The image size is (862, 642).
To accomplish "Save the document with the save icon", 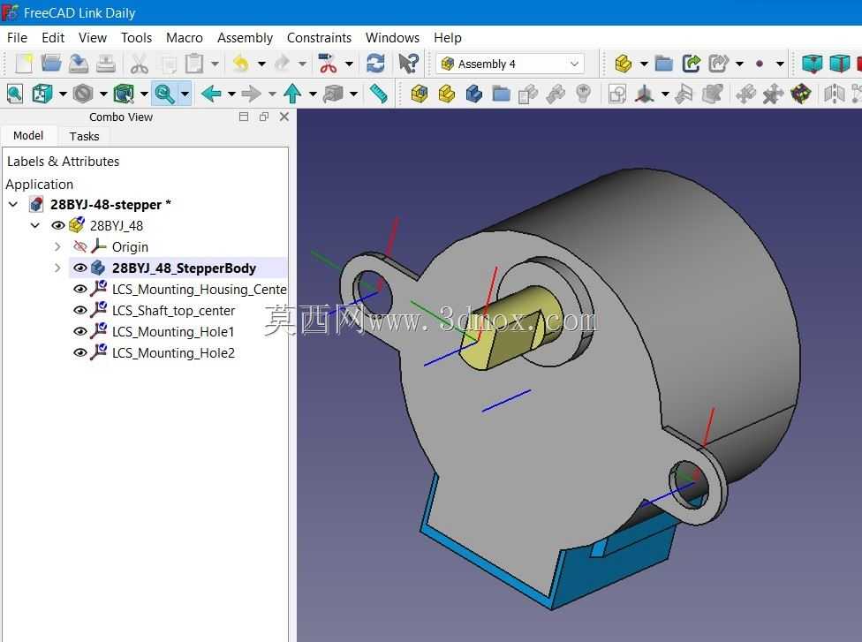I will 79,64.
